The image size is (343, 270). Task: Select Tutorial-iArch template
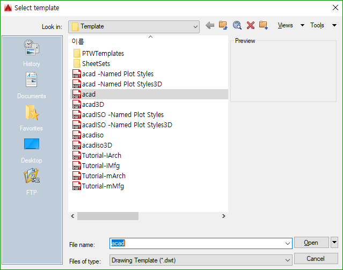(x=97, y=156)
